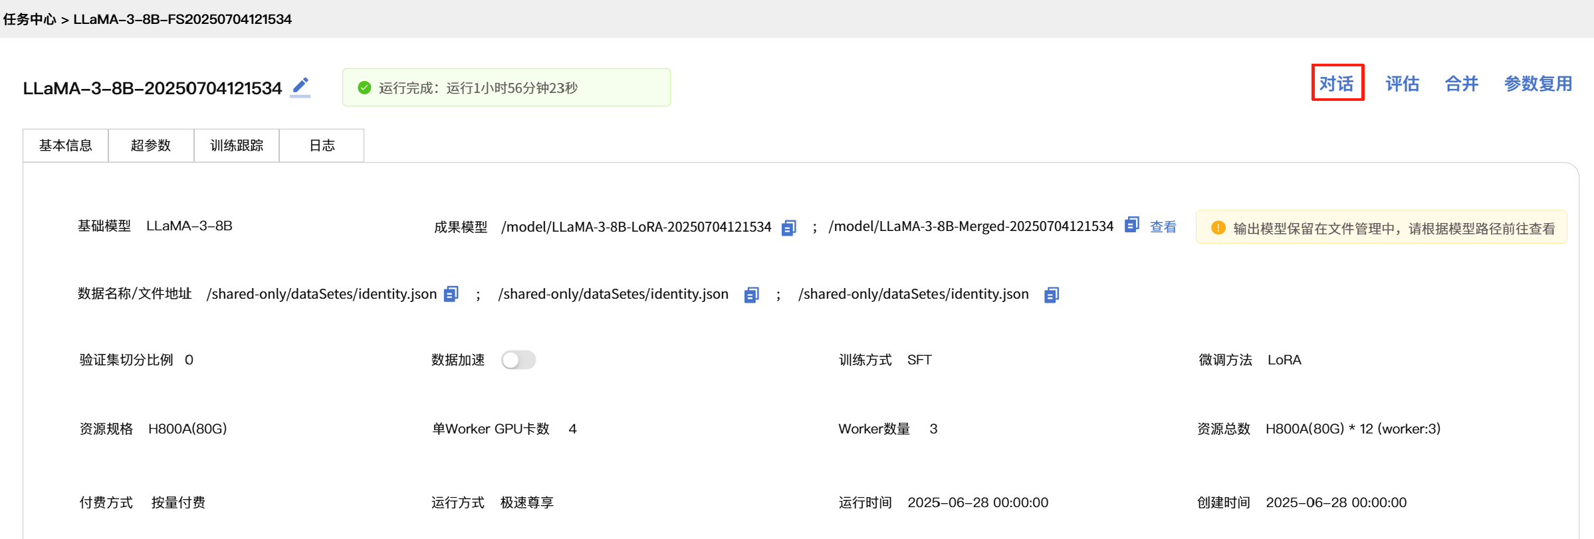Click 参数复用 to reuse the parameters
Screen dimensions: 1594x539
coord(1537,84)
